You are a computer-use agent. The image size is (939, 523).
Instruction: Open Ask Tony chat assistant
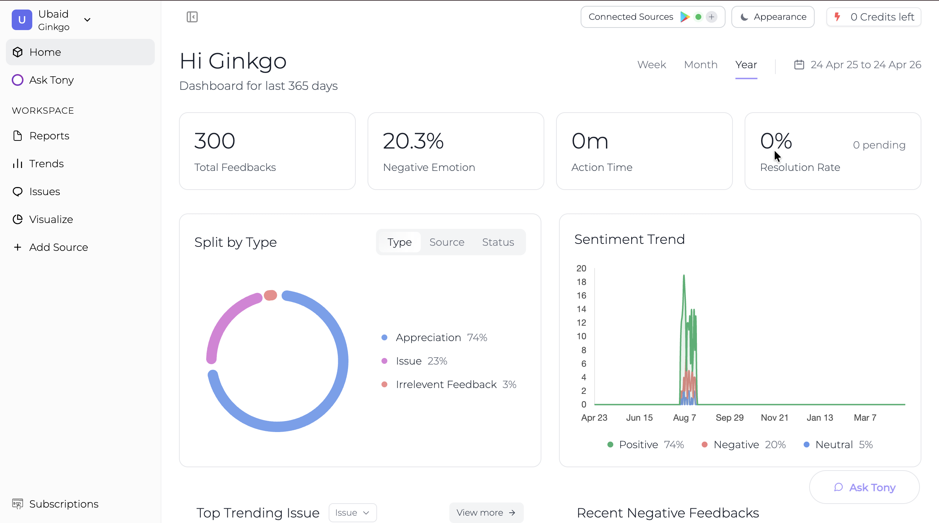864,487
